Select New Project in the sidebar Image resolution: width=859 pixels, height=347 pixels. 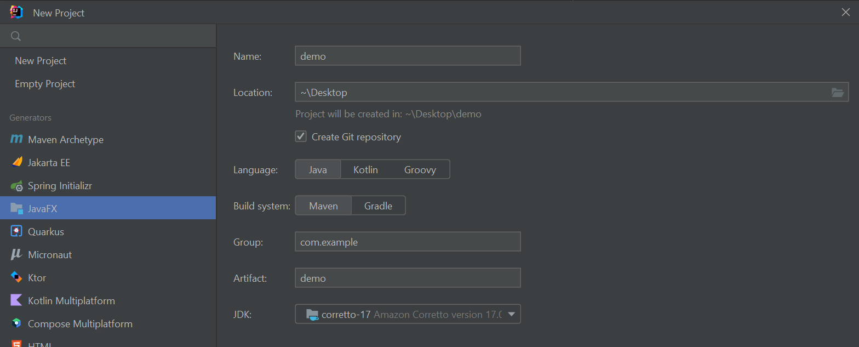pyautogui.click(x=108, y=61)
